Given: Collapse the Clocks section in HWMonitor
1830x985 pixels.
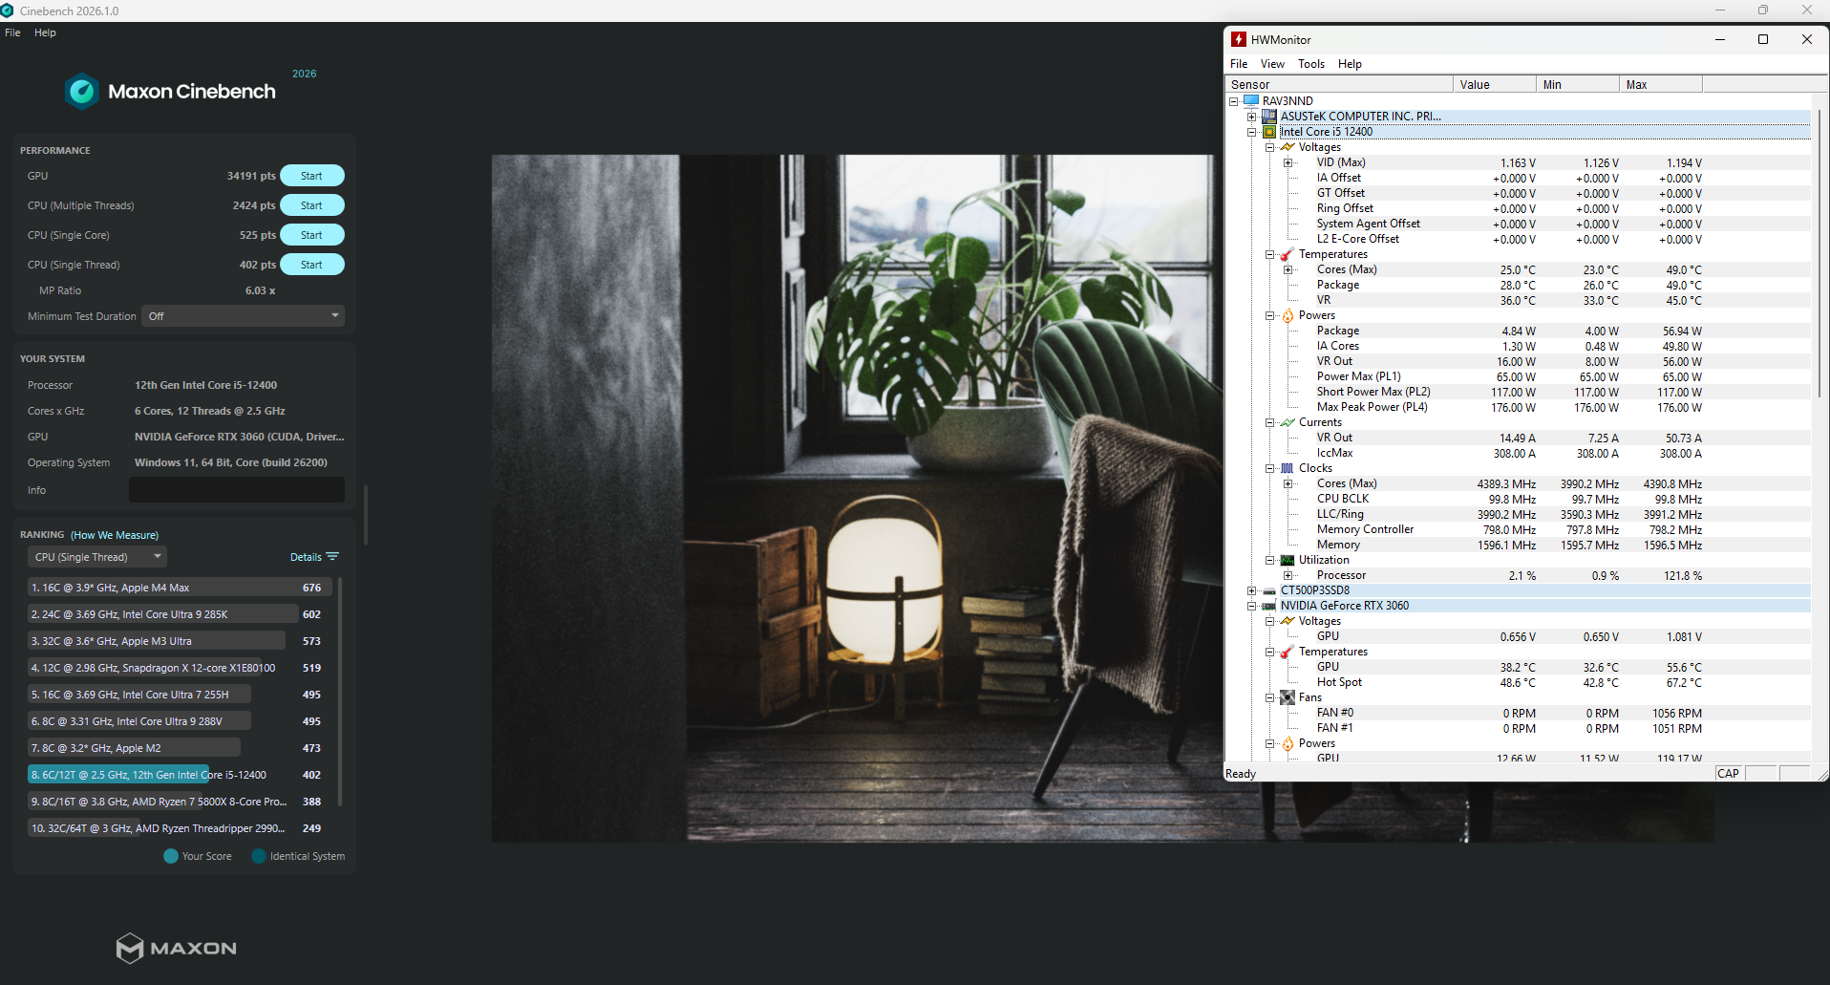Looking at the screenshot, I should pyautogui.click(x=1269, y=468).
